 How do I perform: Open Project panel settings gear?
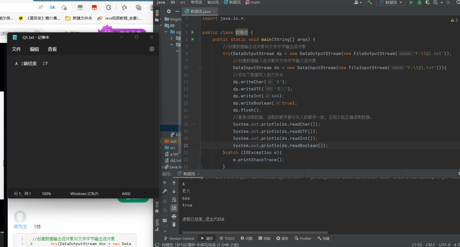(169, 11)
